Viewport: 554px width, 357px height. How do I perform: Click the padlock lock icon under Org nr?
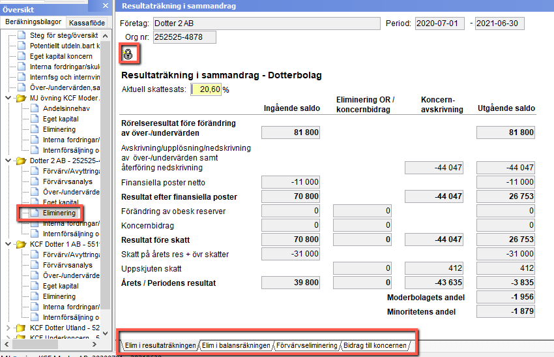[x=128, y=54]
